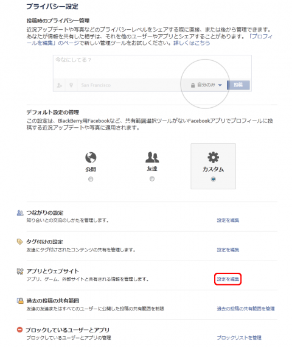Click the 過去の投稿の共有範囲 lock icon
The height and width of the screenshot is (347, 292).
tap(20, 301)
